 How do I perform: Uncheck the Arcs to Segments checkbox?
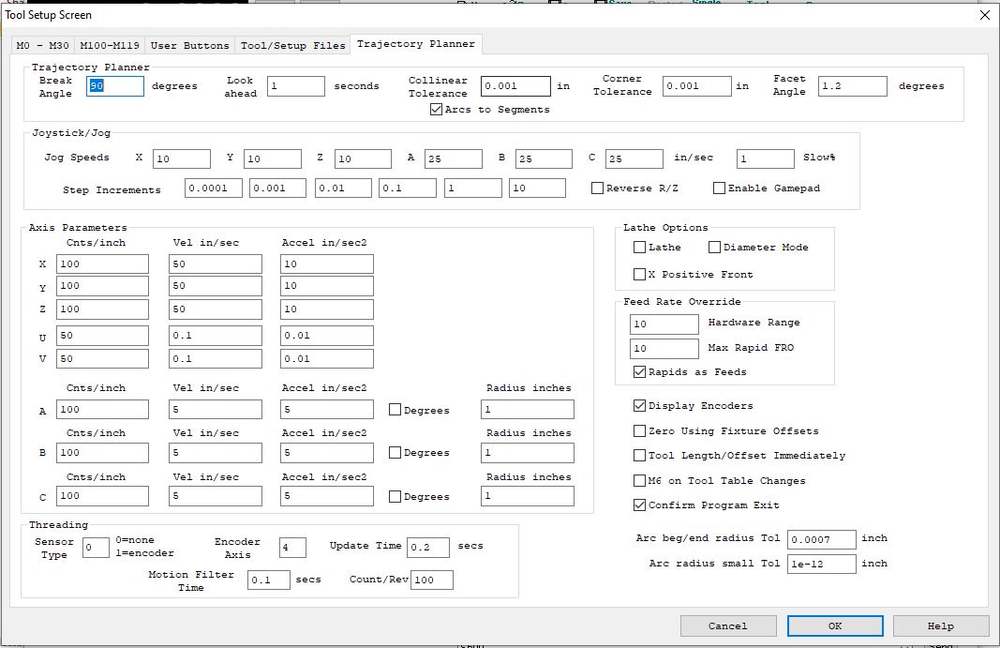[437, 110]
